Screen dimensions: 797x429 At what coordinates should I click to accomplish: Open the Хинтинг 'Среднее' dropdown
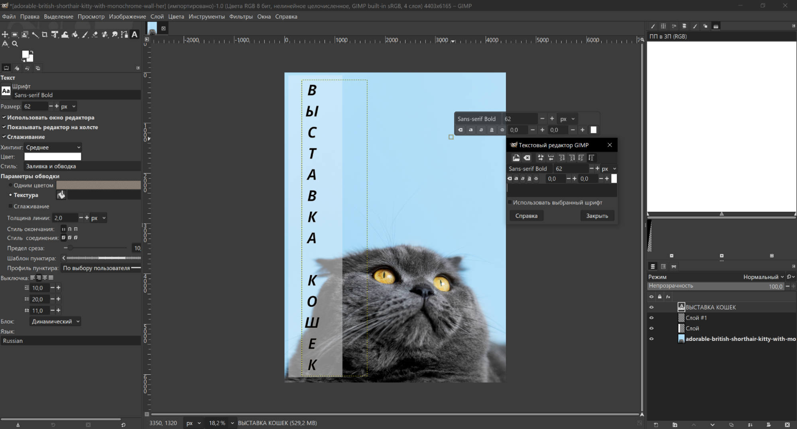53,148
